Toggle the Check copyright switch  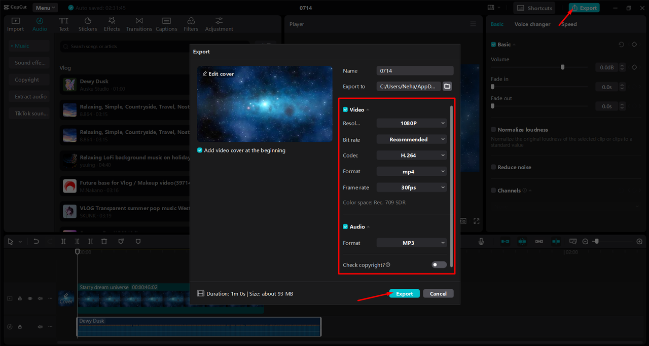click(439, 265)
